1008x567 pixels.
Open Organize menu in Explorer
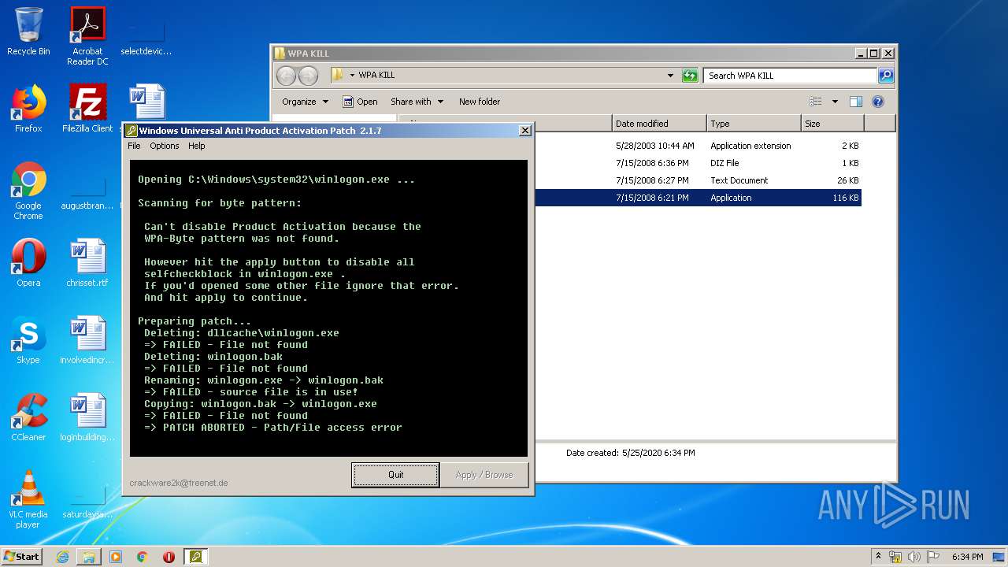pos(305,102)
